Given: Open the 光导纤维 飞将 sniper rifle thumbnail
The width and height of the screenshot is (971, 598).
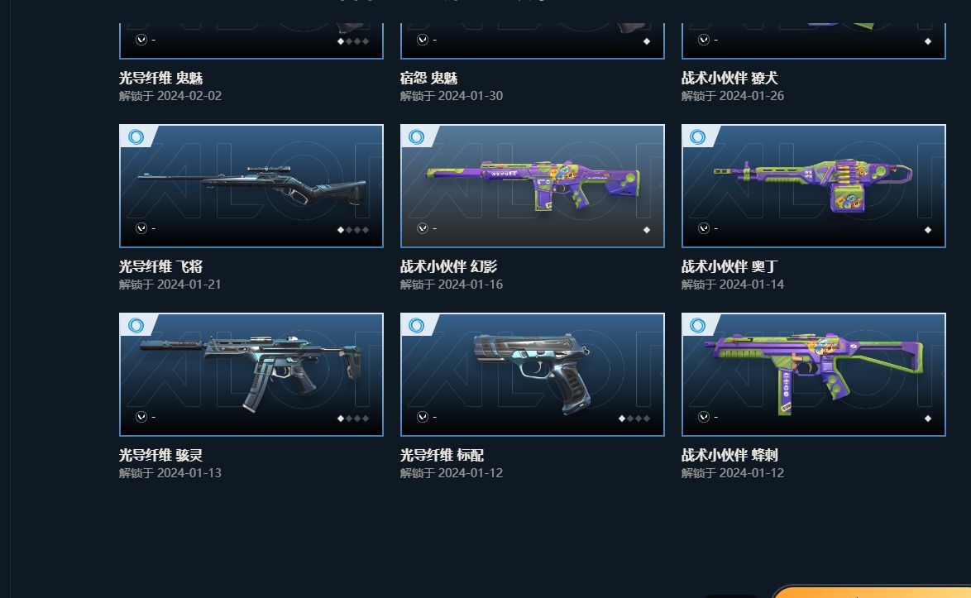Looking at the screenshot, I should pyautogui.click(x=251, y=186).
